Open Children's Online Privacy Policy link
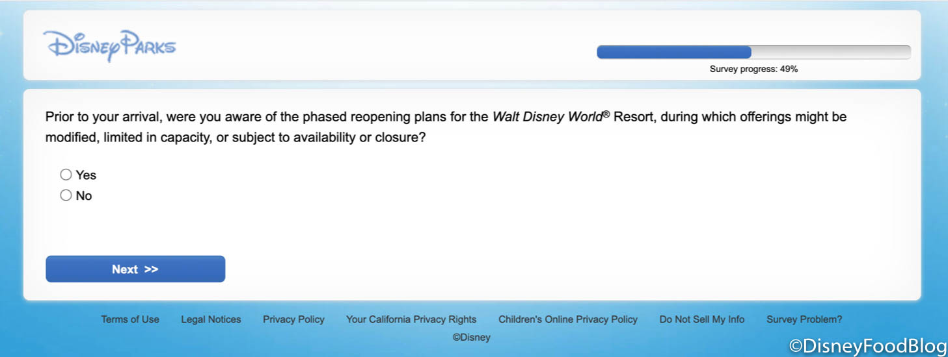This screenshot has height=357, width=948. click(568, 319)
